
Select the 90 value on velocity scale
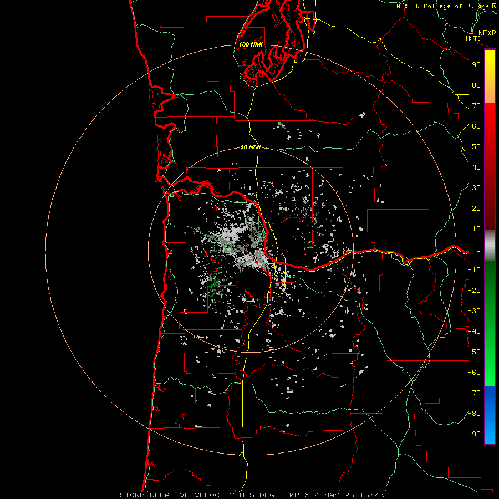[476, 65]
